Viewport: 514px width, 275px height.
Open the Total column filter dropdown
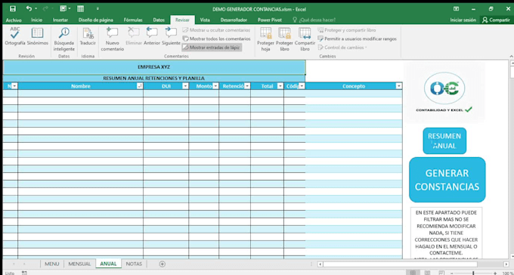pos(280,86)
